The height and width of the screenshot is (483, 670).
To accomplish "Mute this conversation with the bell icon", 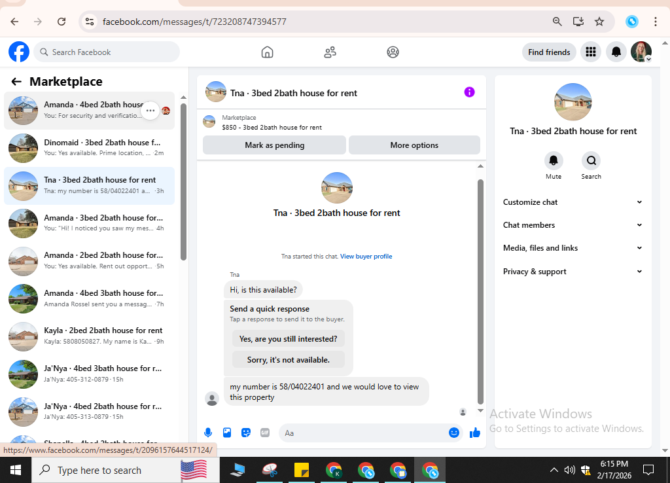I will (554, 160).
